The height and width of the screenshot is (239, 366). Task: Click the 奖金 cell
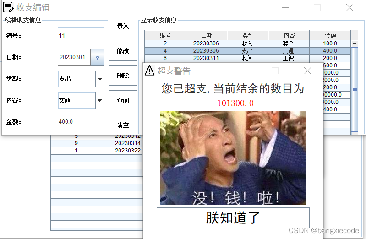(x=289, y=43)
